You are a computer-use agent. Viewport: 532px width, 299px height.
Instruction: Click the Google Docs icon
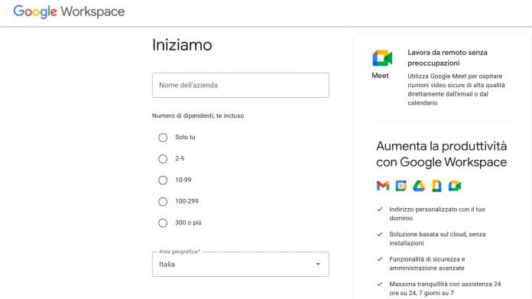436,186
